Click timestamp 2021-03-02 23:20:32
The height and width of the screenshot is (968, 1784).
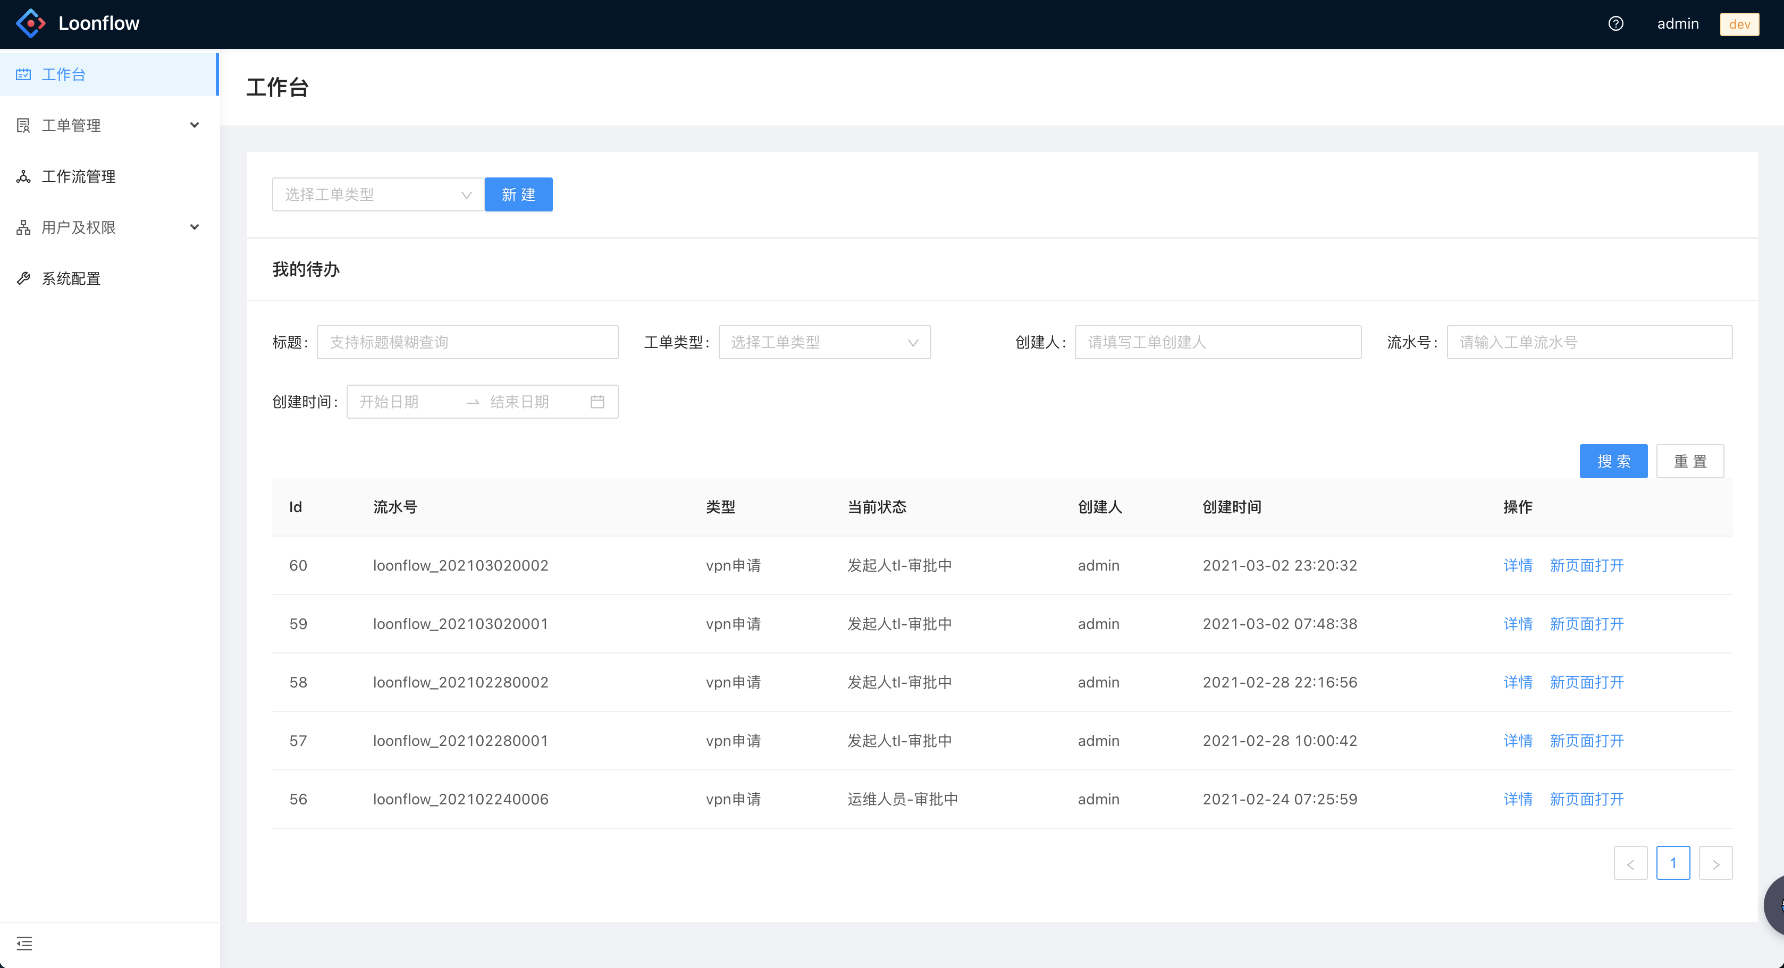point(1280,565)
